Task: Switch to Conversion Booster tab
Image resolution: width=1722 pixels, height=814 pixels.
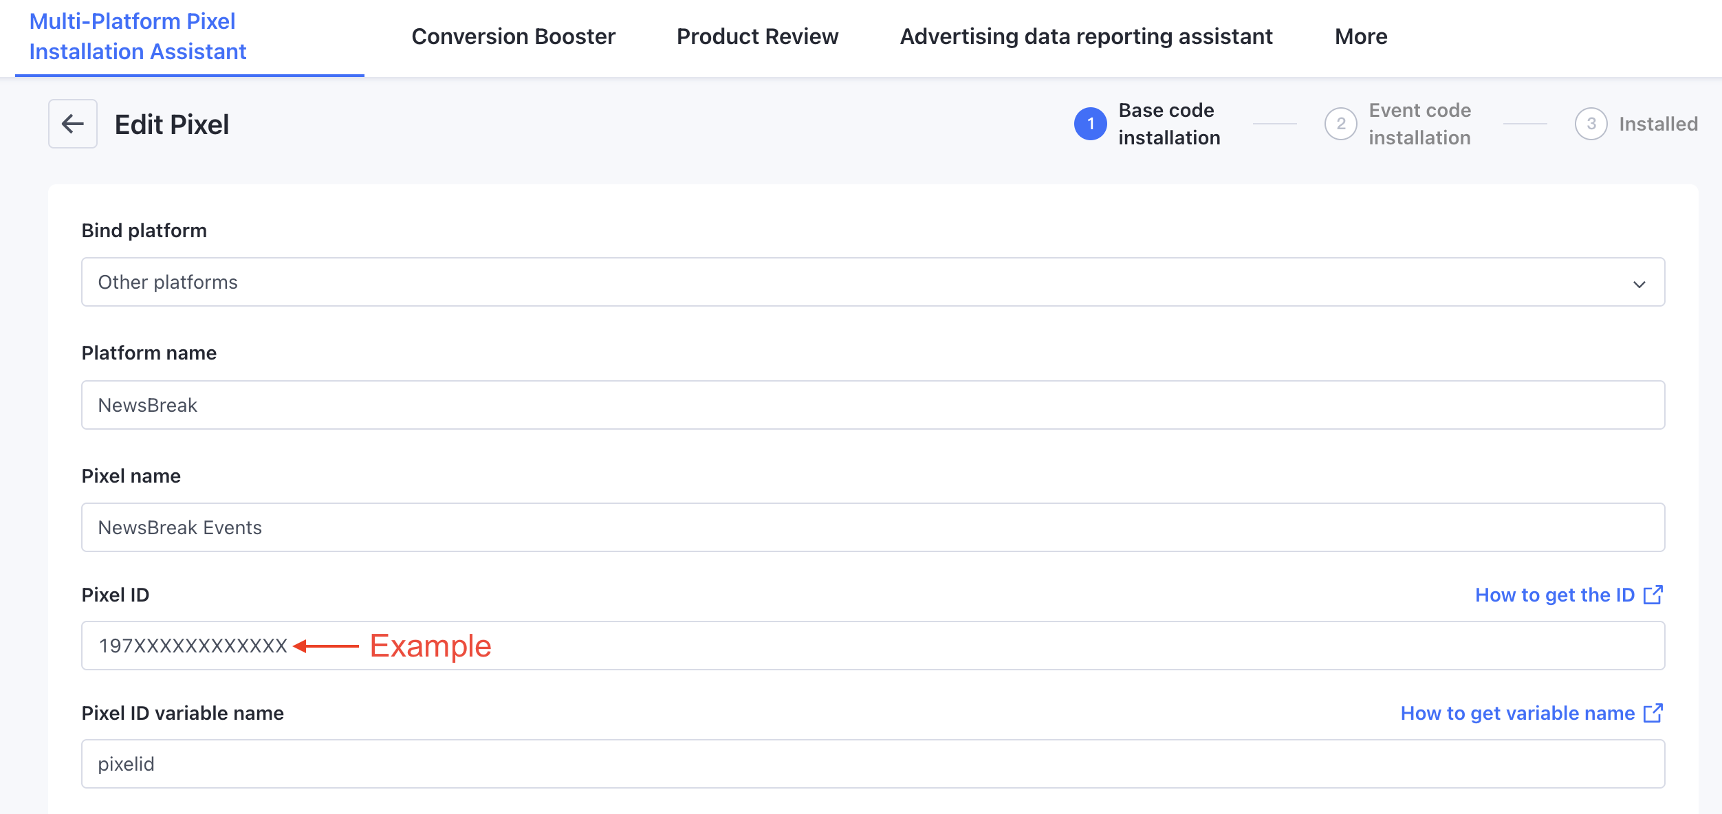Action: point(513,36)
